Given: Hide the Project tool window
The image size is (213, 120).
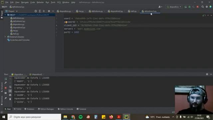Looking at the screenshot, I should pos(53,11).
